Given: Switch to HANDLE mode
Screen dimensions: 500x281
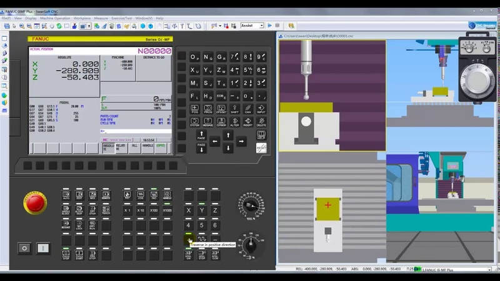Looking at the screenshot, I should click(x=167, y=195).
